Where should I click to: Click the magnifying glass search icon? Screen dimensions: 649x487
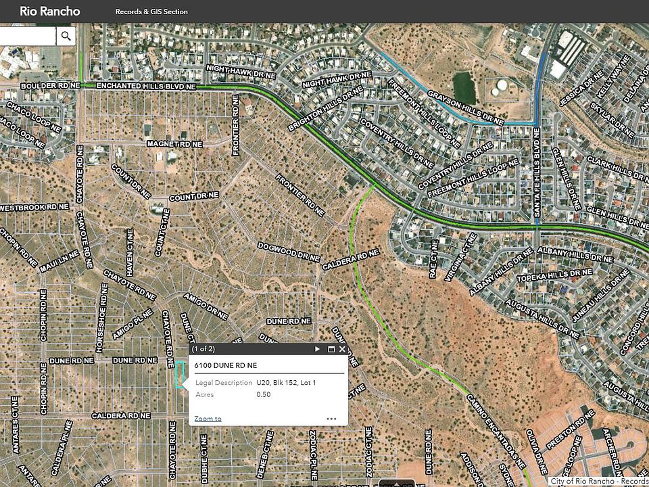tap(66, 36)
